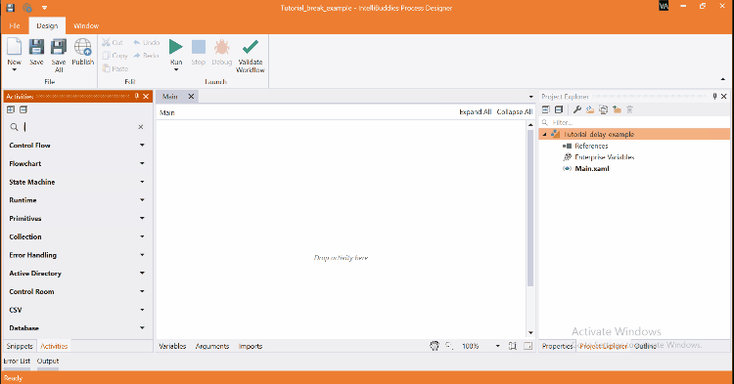The width and height of the screenshot is (734, 384).
Task: Select Enterprise Variables in project tree
Action: (x=605, y=157)
